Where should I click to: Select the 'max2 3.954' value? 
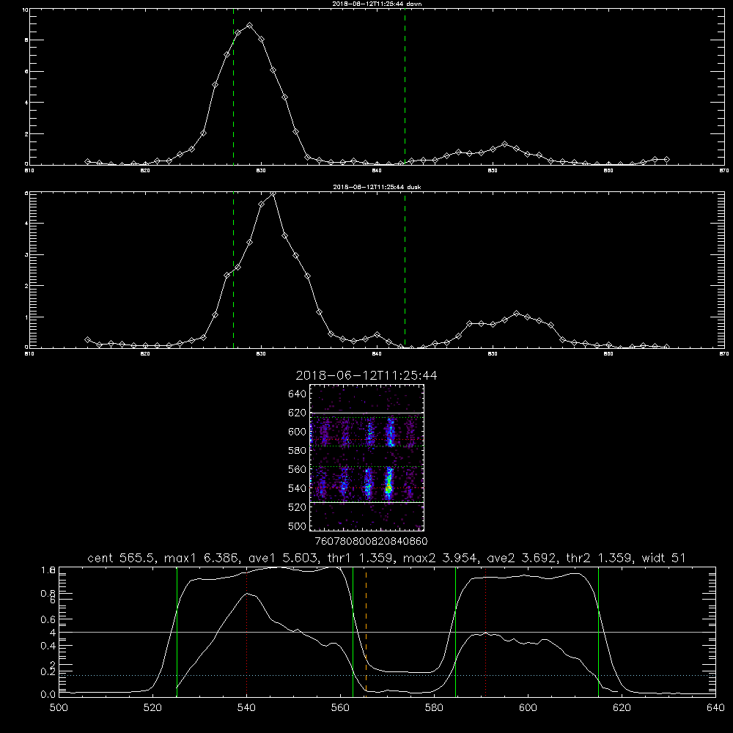(441, 558)
